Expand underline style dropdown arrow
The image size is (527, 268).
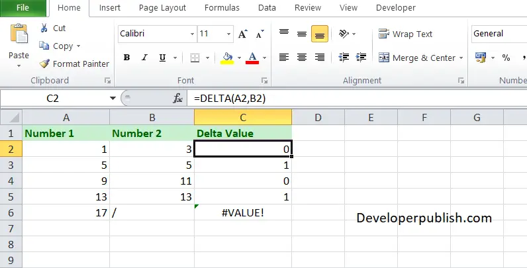(x=175, y=58)
